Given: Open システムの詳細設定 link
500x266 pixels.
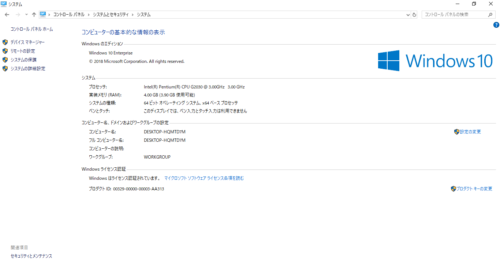Looking at the screenshot, I should click(28, 69).
